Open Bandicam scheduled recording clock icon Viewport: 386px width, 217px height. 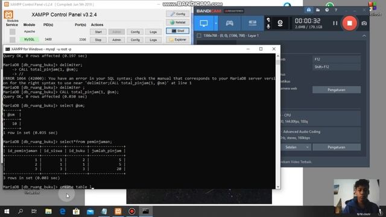coord(327,10)
